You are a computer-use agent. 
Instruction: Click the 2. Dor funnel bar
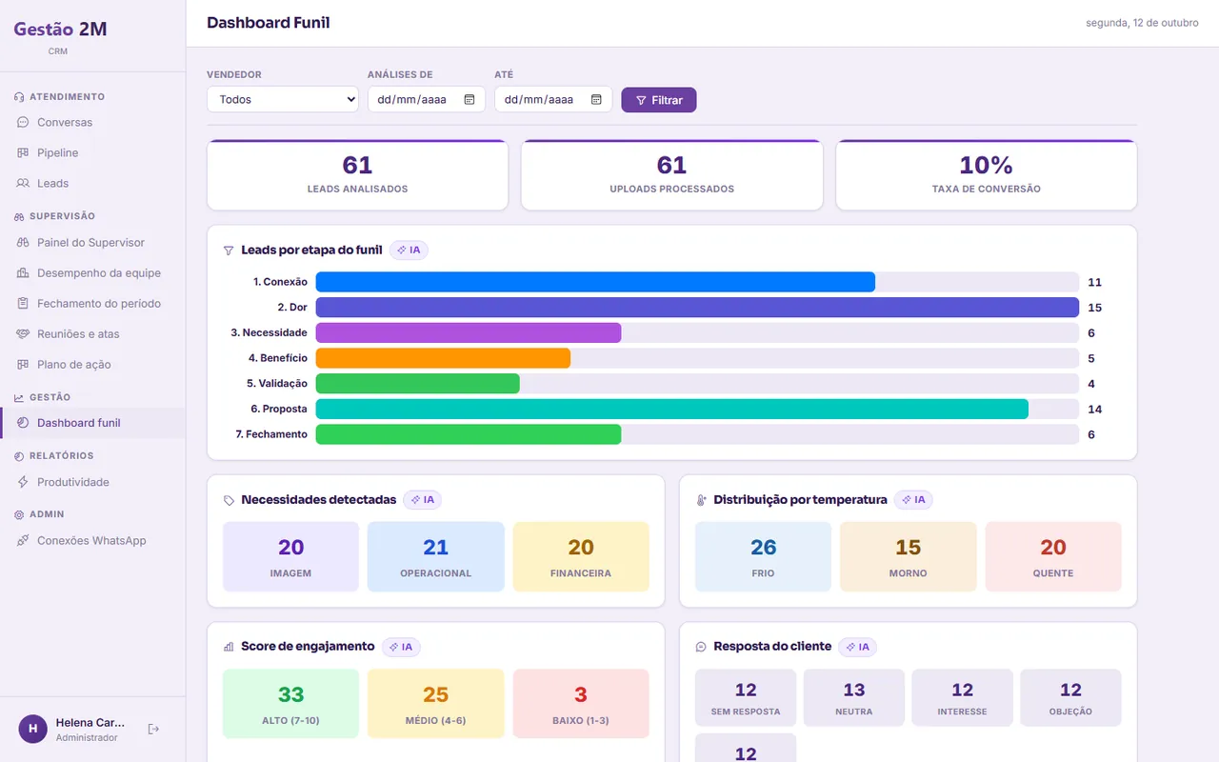pos(697,308)
